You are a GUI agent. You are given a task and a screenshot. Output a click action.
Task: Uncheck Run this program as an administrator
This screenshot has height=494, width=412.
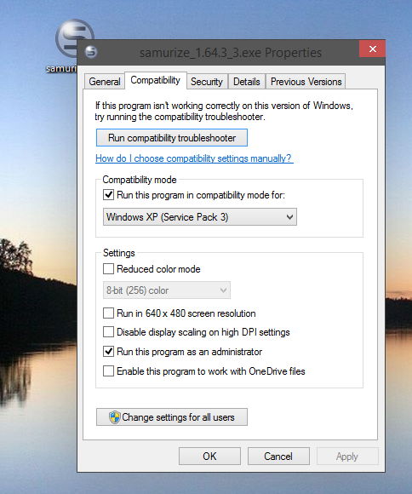point(108,351)
